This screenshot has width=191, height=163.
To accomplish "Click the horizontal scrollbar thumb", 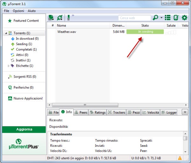I will click(x=85, y=105).
